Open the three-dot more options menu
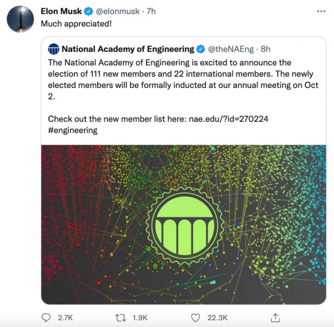 click(321, 11)
